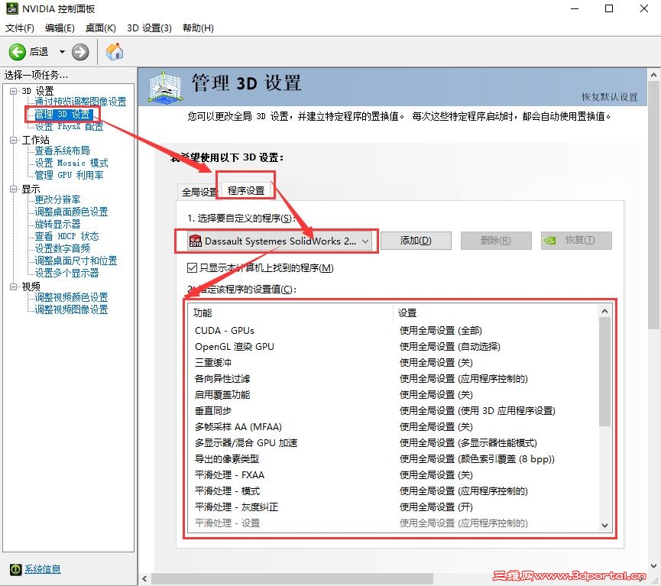
Task: Select 旋转显示器 in the tree
Action: (x=58, y=225)
